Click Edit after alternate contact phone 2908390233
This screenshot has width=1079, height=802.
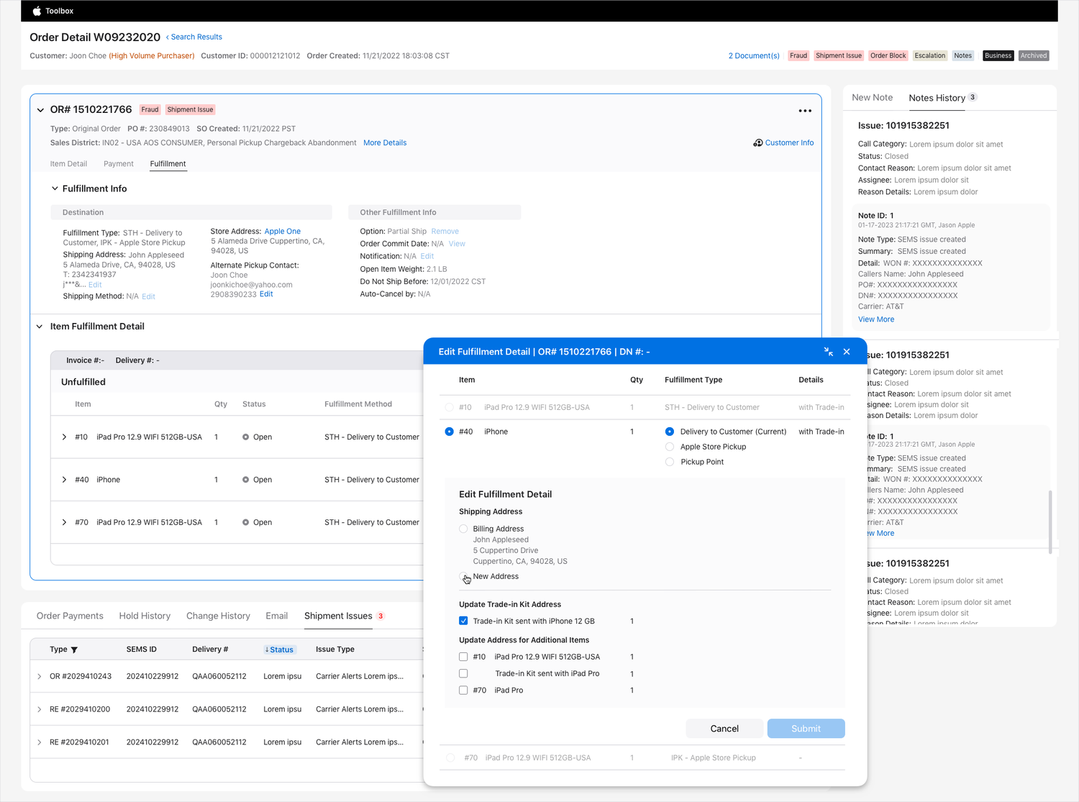click(x=266, y=294)
